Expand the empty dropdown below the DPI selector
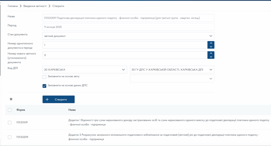Screen dimensions: 271x146 [x=172, y=79]
